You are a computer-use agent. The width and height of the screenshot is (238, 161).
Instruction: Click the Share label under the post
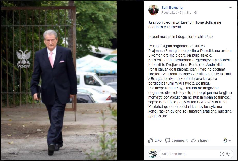(202, 140)
